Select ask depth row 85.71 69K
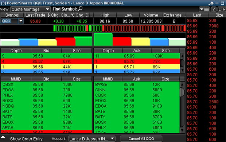Viewport: 226px width, 142px height. click(x=137, y=67)
